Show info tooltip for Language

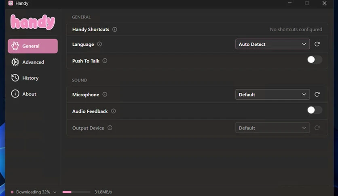click(99, 44)
